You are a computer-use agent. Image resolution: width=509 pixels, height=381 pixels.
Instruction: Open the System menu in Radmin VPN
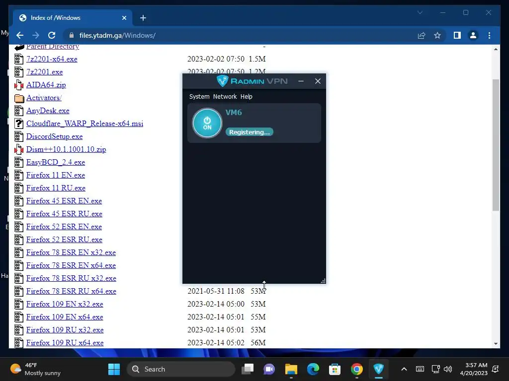199,97
